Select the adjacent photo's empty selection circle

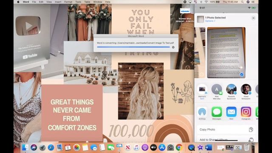[201, 75]
